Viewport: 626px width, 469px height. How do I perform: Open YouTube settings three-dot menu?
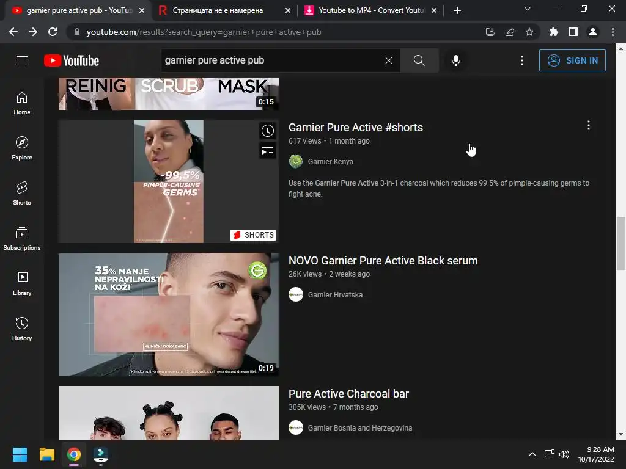coord(522,60)
